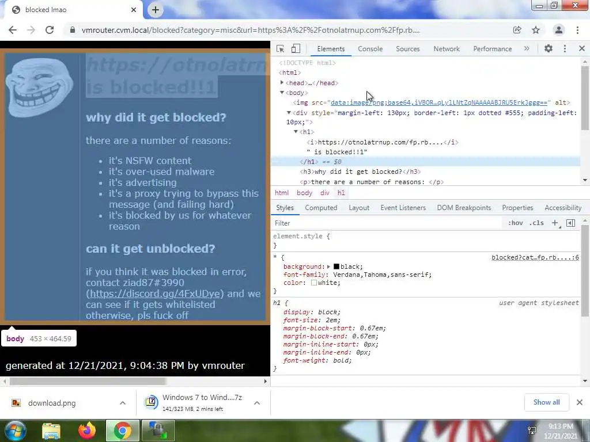Image resolution: width=590 pixels, height=442 pixels.
Task: Open DevTools settings gear
Action: click(x=549, y=48)
